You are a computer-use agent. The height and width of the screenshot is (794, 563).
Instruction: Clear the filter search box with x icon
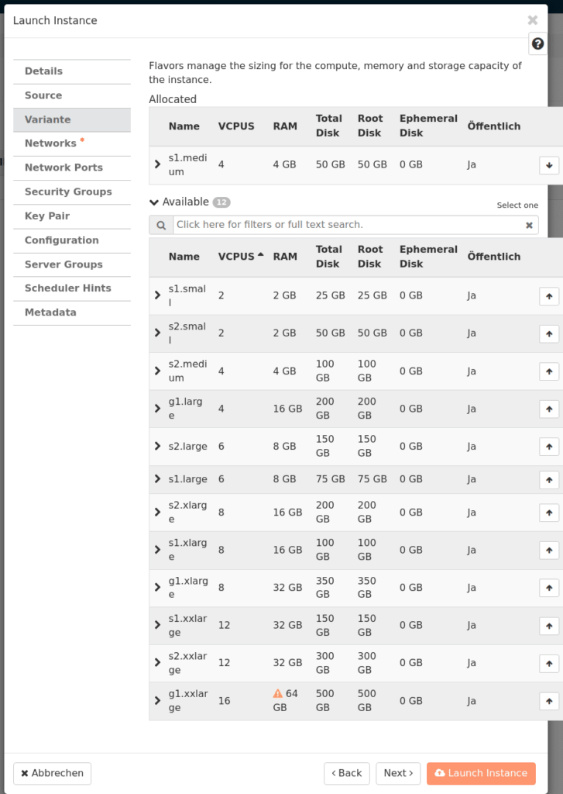(529, 226)
